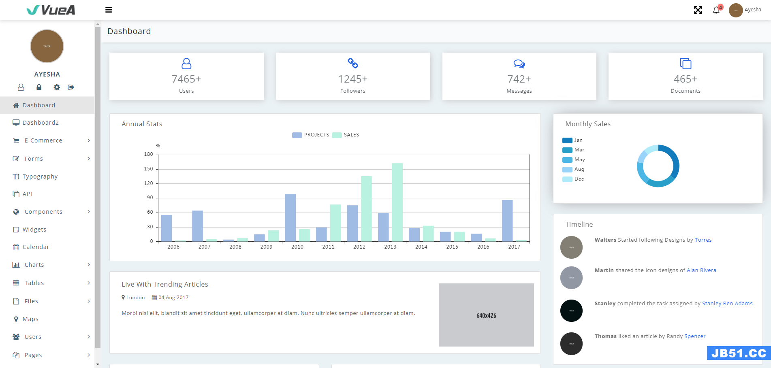771x368 pixels.
Task: Toggle the SALES legend swatch
Action: (337, 135)
